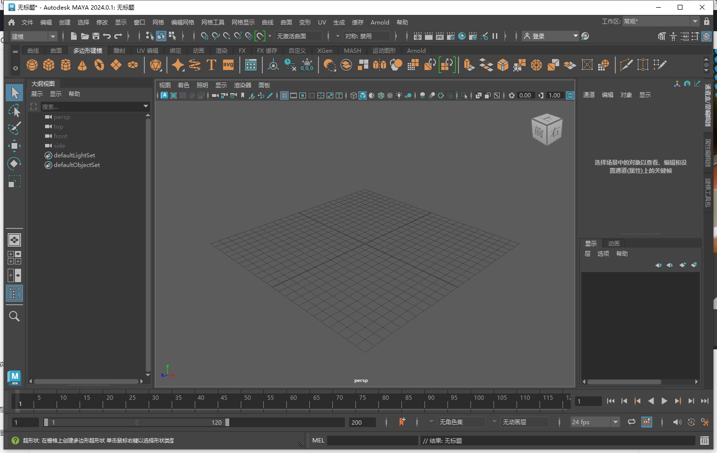Select the Lasso selection tool
Screen dimensions: 717x453
(14, 110)
